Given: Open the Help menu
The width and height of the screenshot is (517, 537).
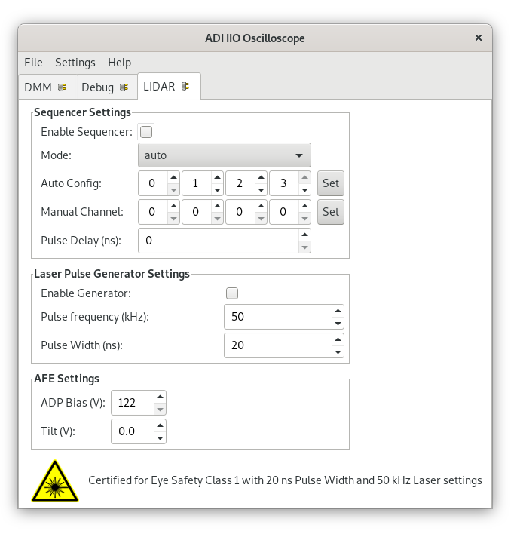Looking at the screenshot, I should pos(119,63).
